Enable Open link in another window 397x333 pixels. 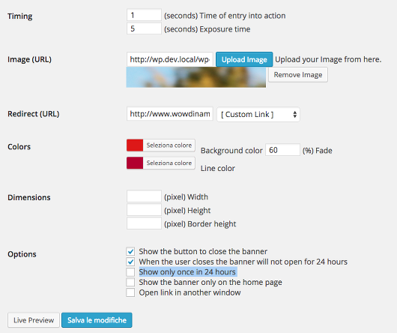[x=130, y=292]
